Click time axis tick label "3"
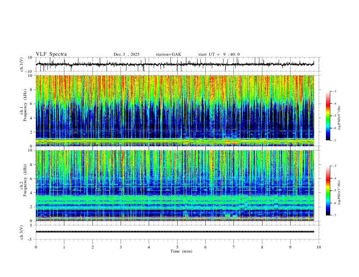Image resolution: width=359 pixels, height=277 pixels. 121,247
